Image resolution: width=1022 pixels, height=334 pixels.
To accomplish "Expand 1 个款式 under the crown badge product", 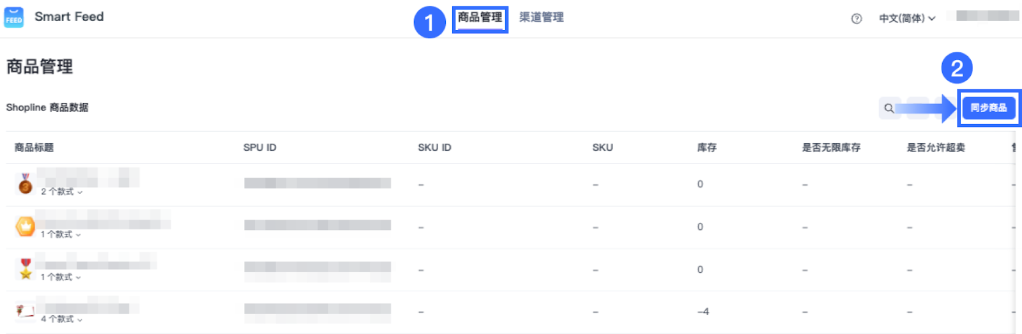I will (61, 234).
